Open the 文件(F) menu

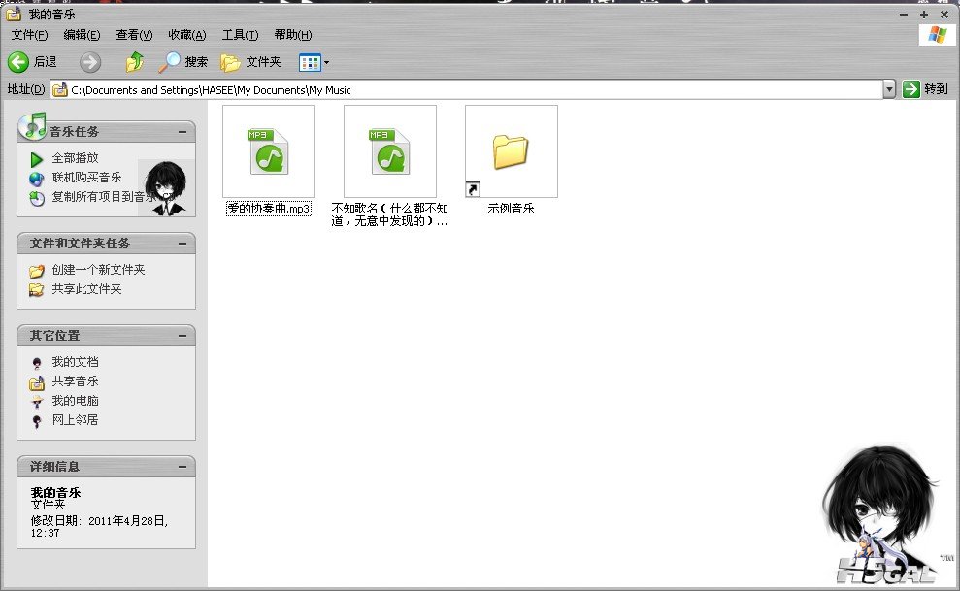pos(29,35)
